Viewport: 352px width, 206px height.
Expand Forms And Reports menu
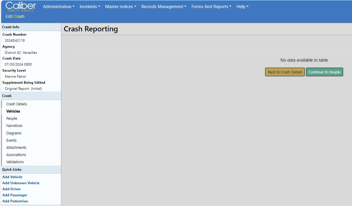pyautogui.click(x=211, y=7)
